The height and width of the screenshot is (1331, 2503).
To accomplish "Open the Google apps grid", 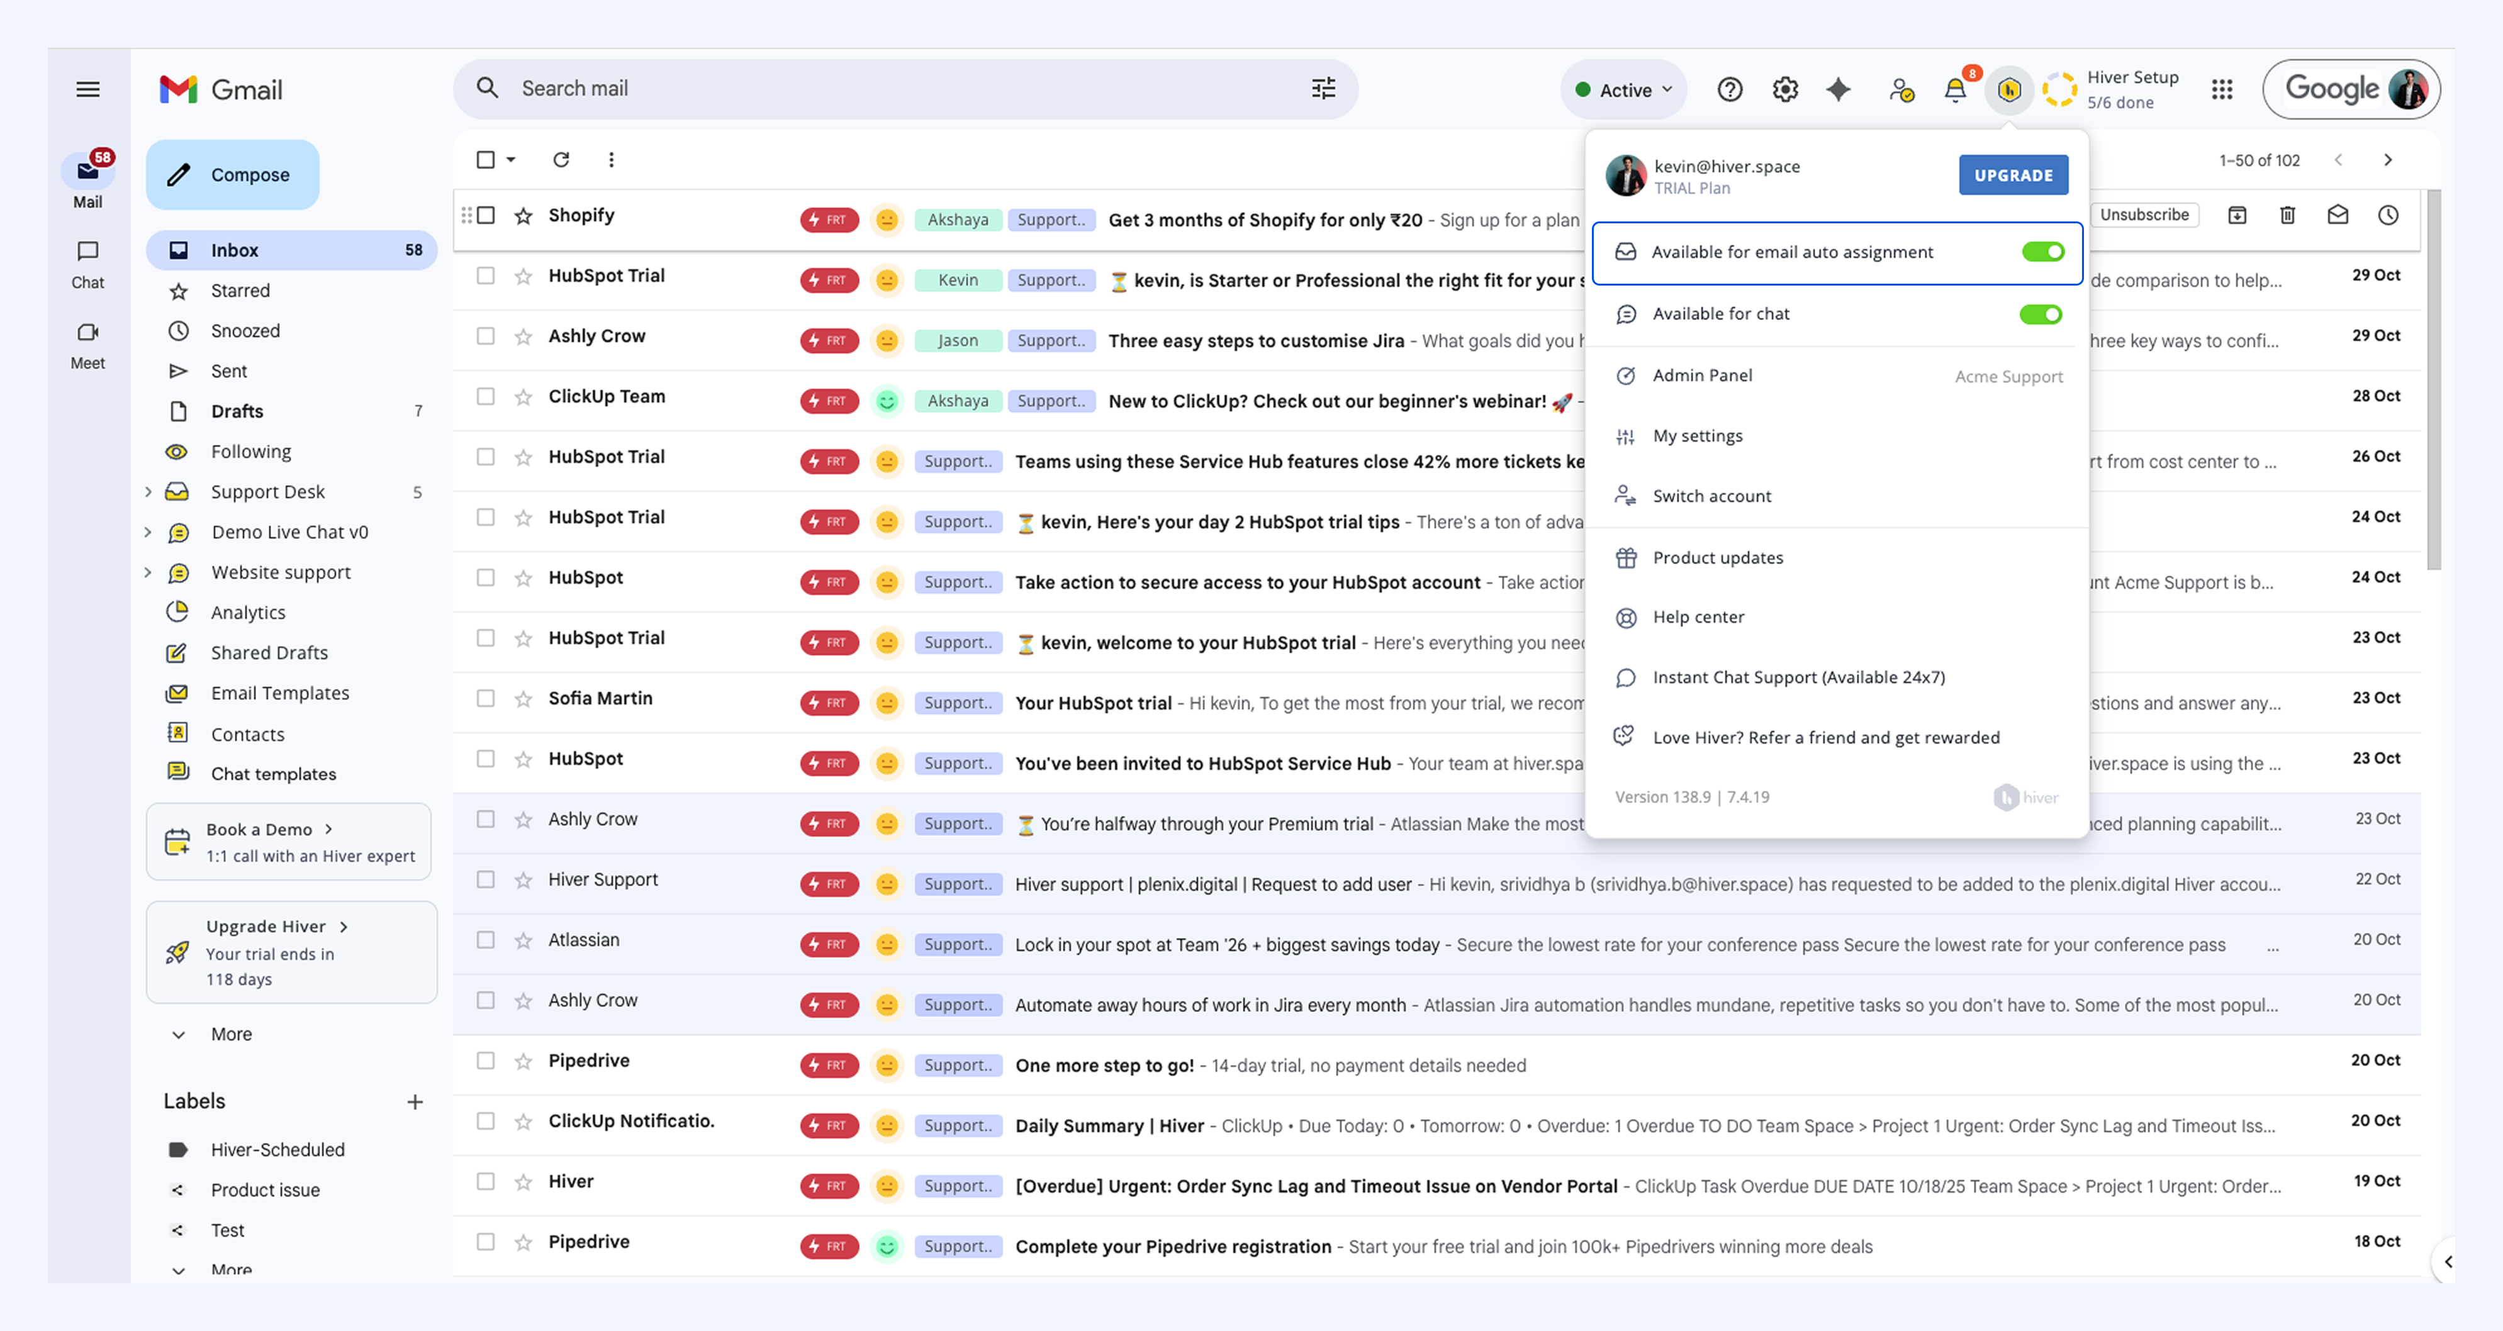I will [2221, 89].
